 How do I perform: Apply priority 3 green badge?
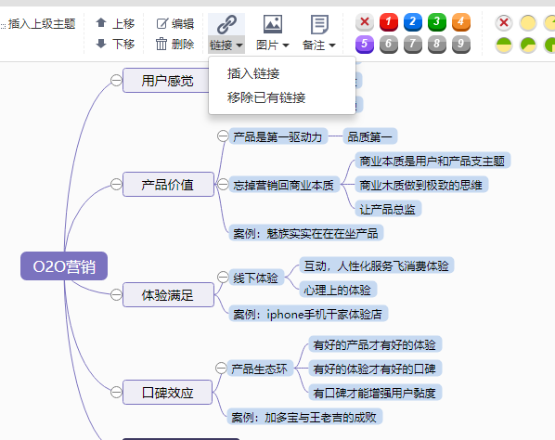(x=437, y=22)
